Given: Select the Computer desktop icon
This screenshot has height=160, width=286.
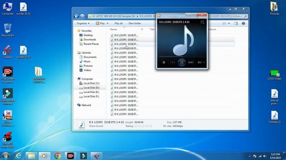Looking at the screenshot, I should pos(8,8).
